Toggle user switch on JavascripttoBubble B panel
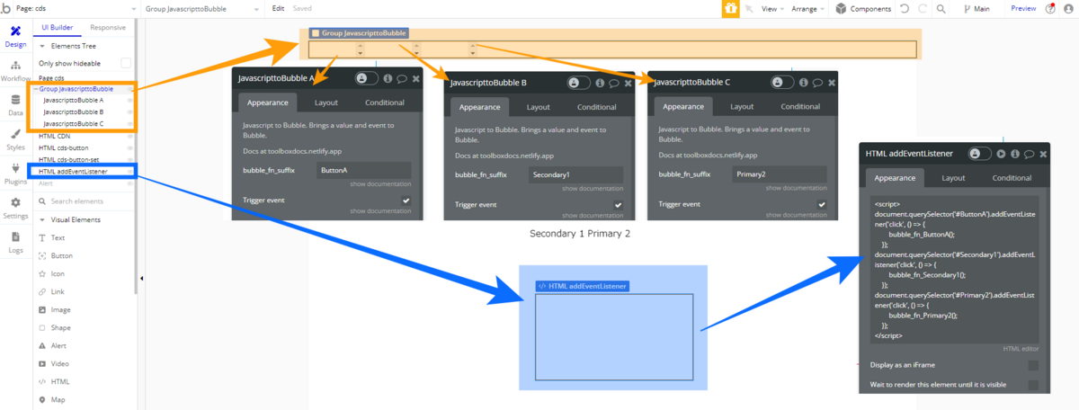1079x410 pixels. [579, 83]
